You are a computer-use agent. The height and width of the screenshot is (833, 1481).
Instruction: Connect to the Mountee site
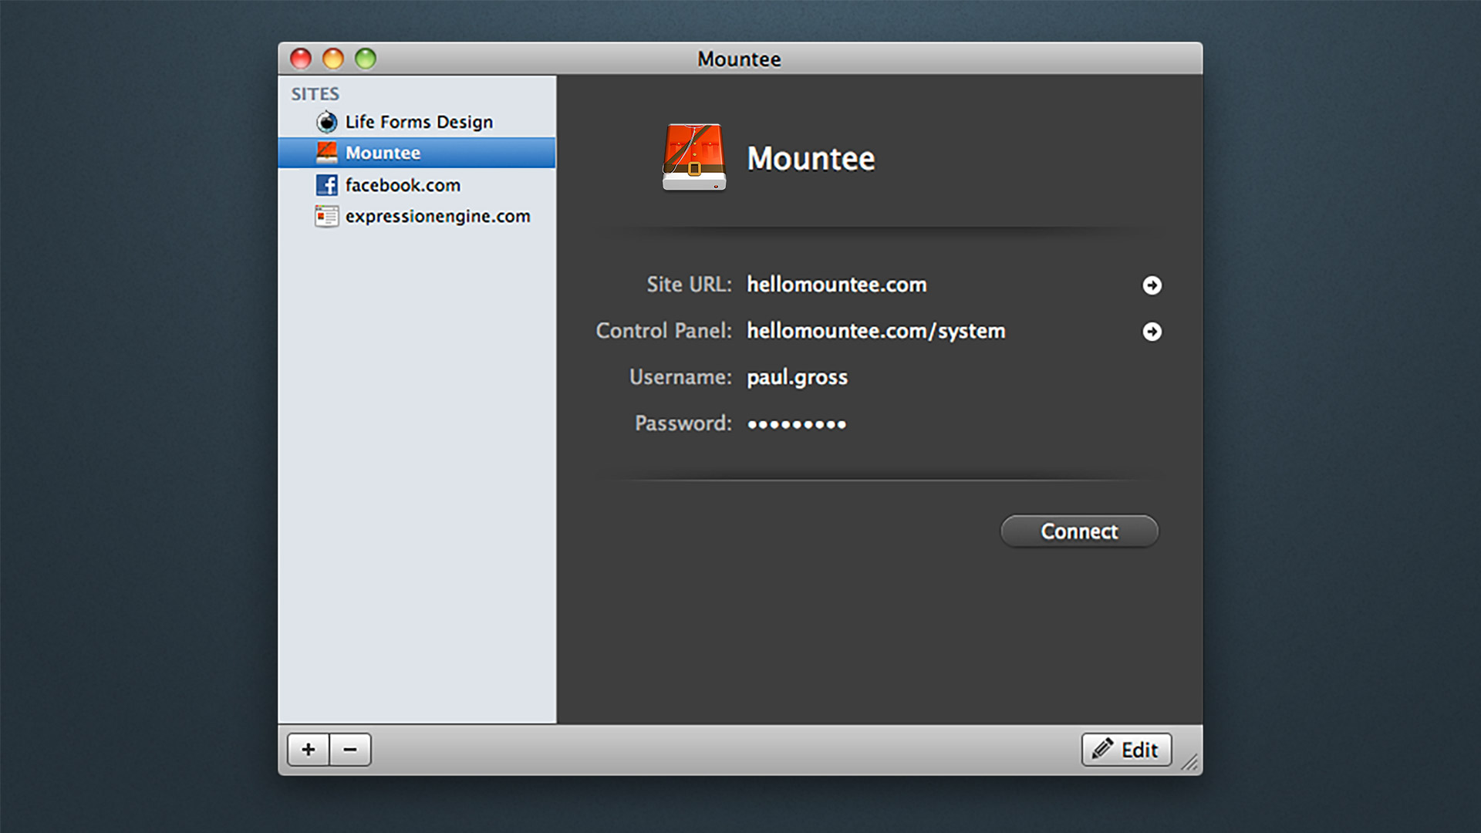1079,531
